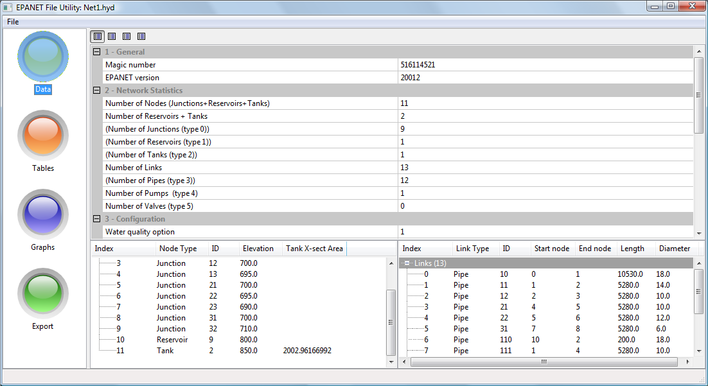Image resolution: width=708 pixels, height=386 pixels.
Task: Click the Tank X-sect Area column header
Action: click(314, 249)
